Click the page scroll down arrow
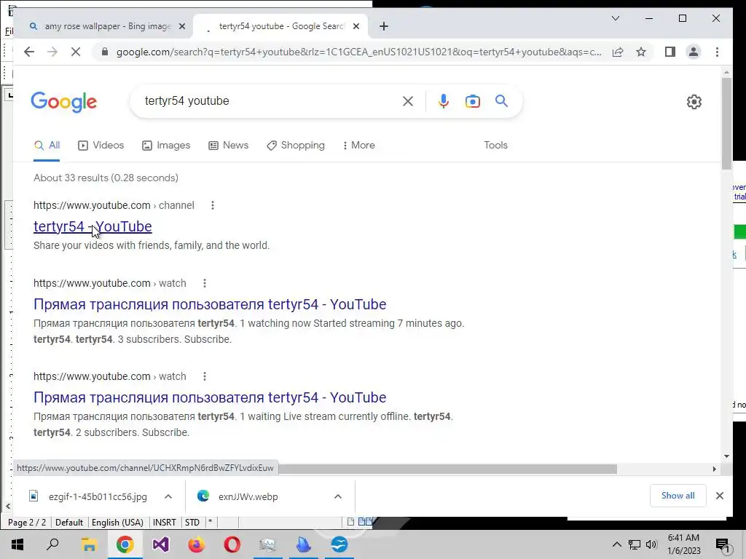 tap(726, 456)
